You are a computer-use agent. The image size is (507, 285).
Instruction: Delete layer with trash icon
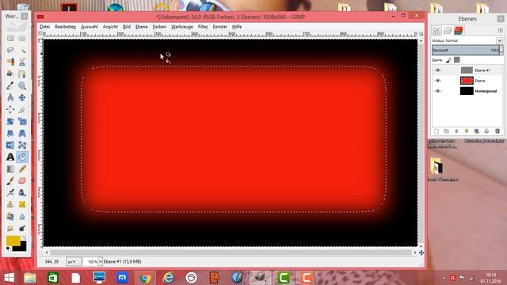point(497,131)
